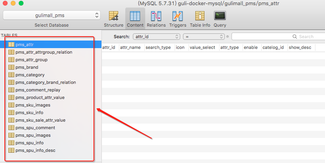Show the Table Info view
The image size is (325, 163).
(x=200, y=16)
